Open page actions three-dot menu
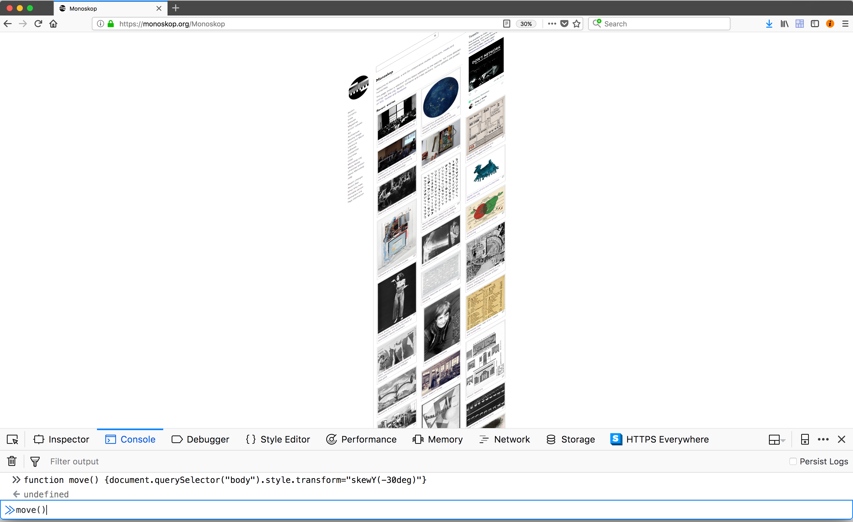The height and width of the screenshot is (522, 853). point(552,24)
